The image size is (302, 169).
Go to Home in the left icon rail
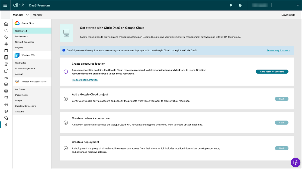point(6,24)
